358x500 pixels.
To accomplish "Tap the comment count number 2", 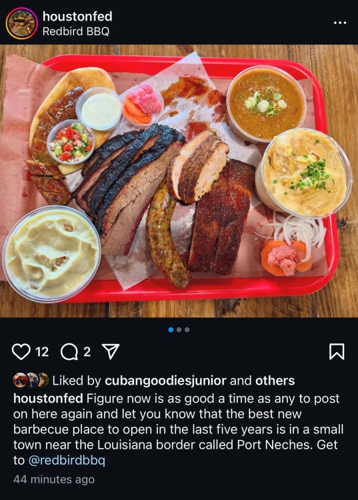I will (87, 352).
